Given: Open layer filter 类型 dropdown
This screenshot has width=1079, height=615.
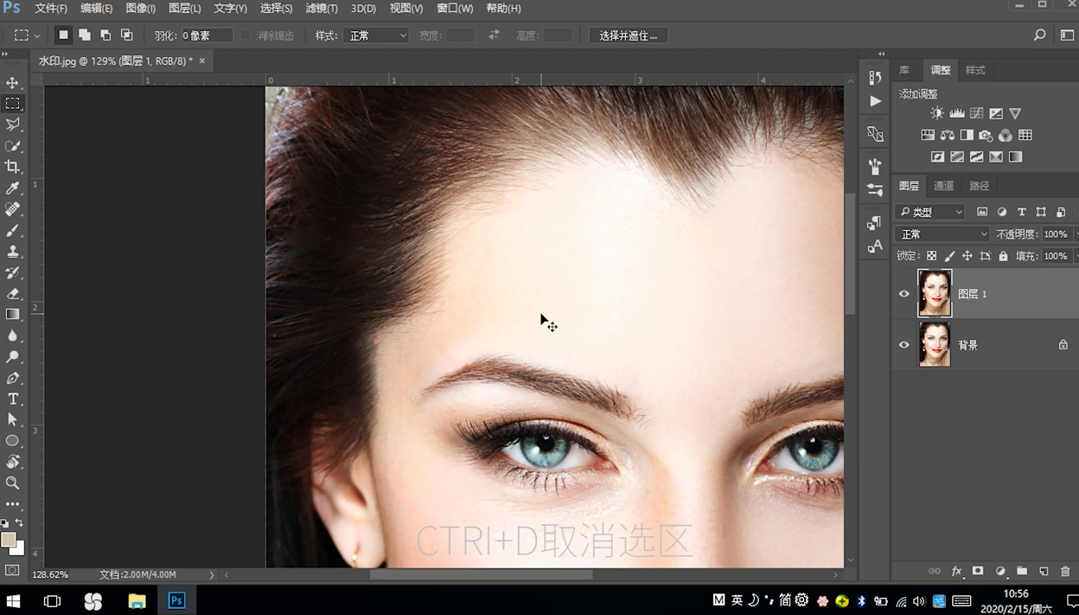Looking at the screenshot, I should [x=930, y=212].
